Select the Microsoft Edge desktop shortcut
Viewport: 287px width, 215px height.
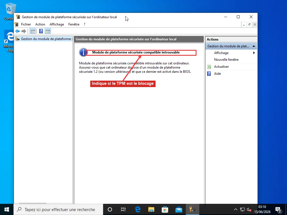tap(9, 41)
